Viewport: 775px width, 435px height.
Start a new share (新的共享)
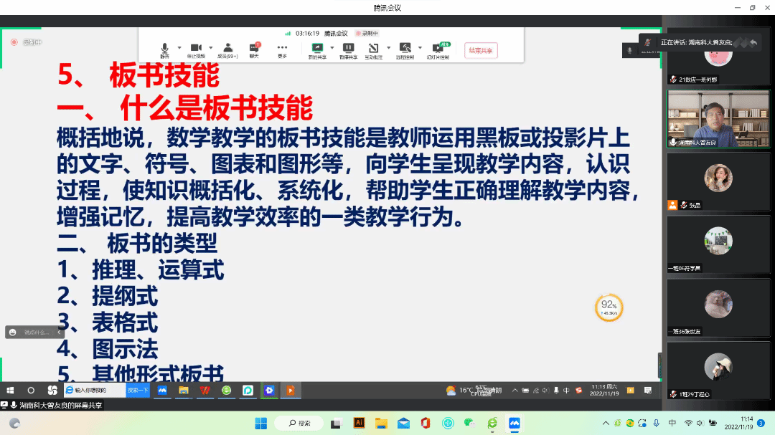pyautogui.click(x=316, y=49)
